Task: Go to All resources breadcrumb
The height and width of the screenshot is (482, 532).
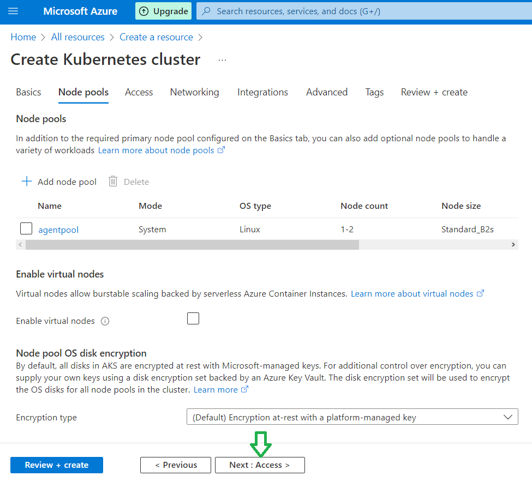Action: [77, 37]
